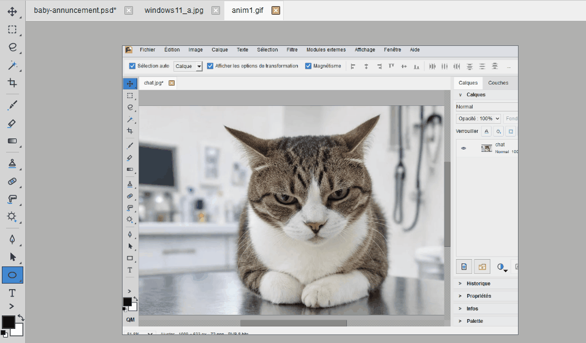
Task: Select the Move tool in outer toolbar
Action: pyautogui.click(x=12, y=11)
